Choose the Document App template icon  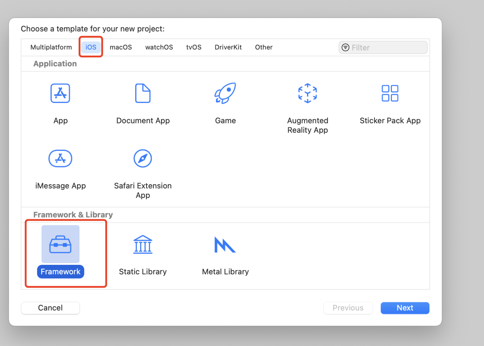tap(143, 93)
